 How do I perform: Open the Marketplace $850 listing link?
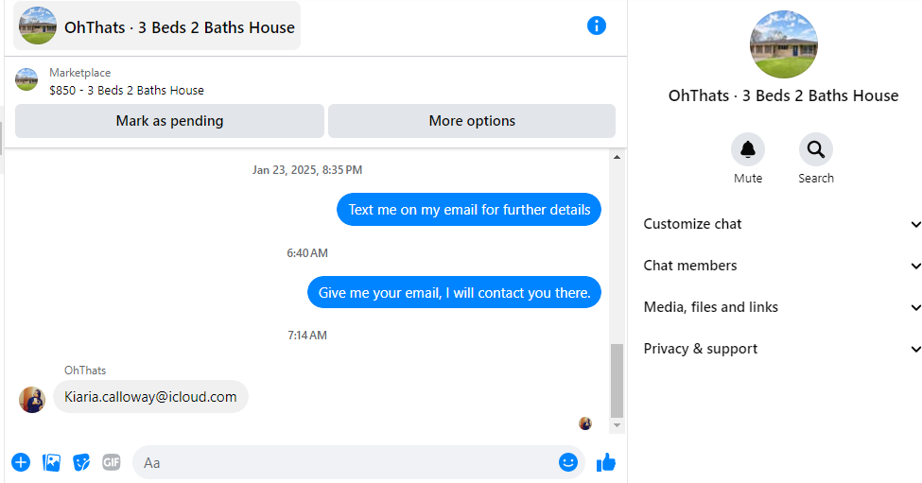click(x=127, y=91)
